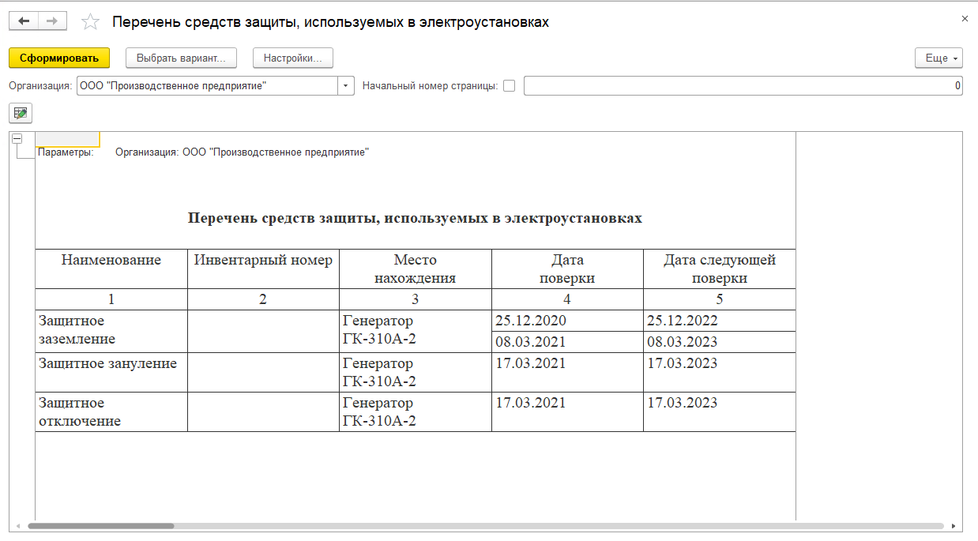Click the Выбрать вариант... button
This screenshot has width=978, height=541.
[x=181, y=58]
